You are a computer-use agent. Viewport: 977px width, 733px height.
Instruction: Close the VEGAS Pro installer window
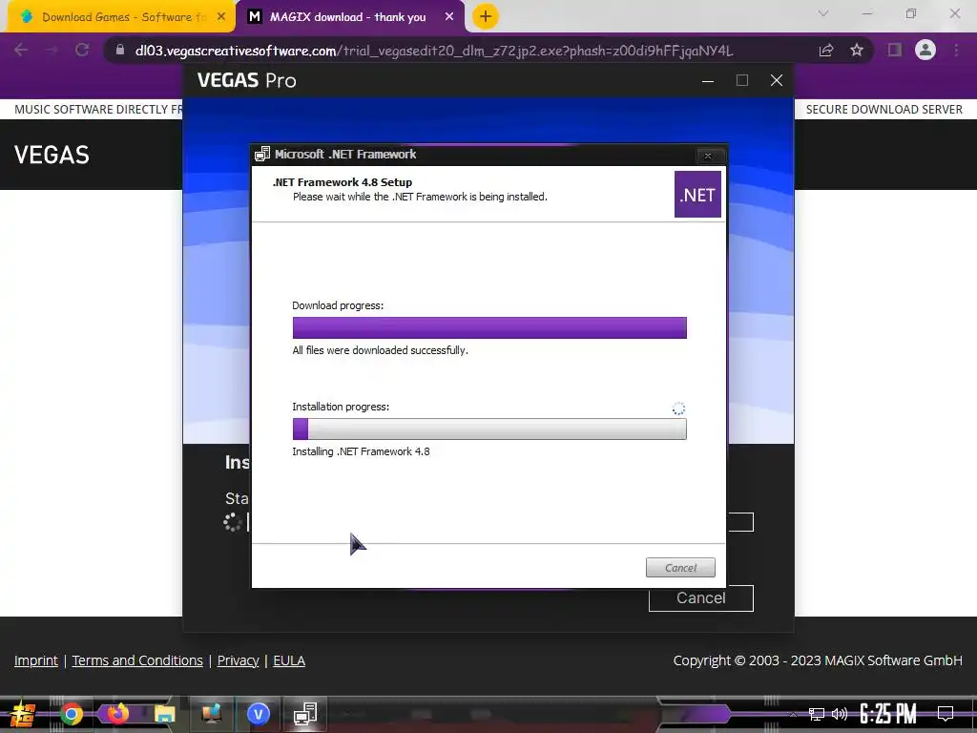(777, 80)
